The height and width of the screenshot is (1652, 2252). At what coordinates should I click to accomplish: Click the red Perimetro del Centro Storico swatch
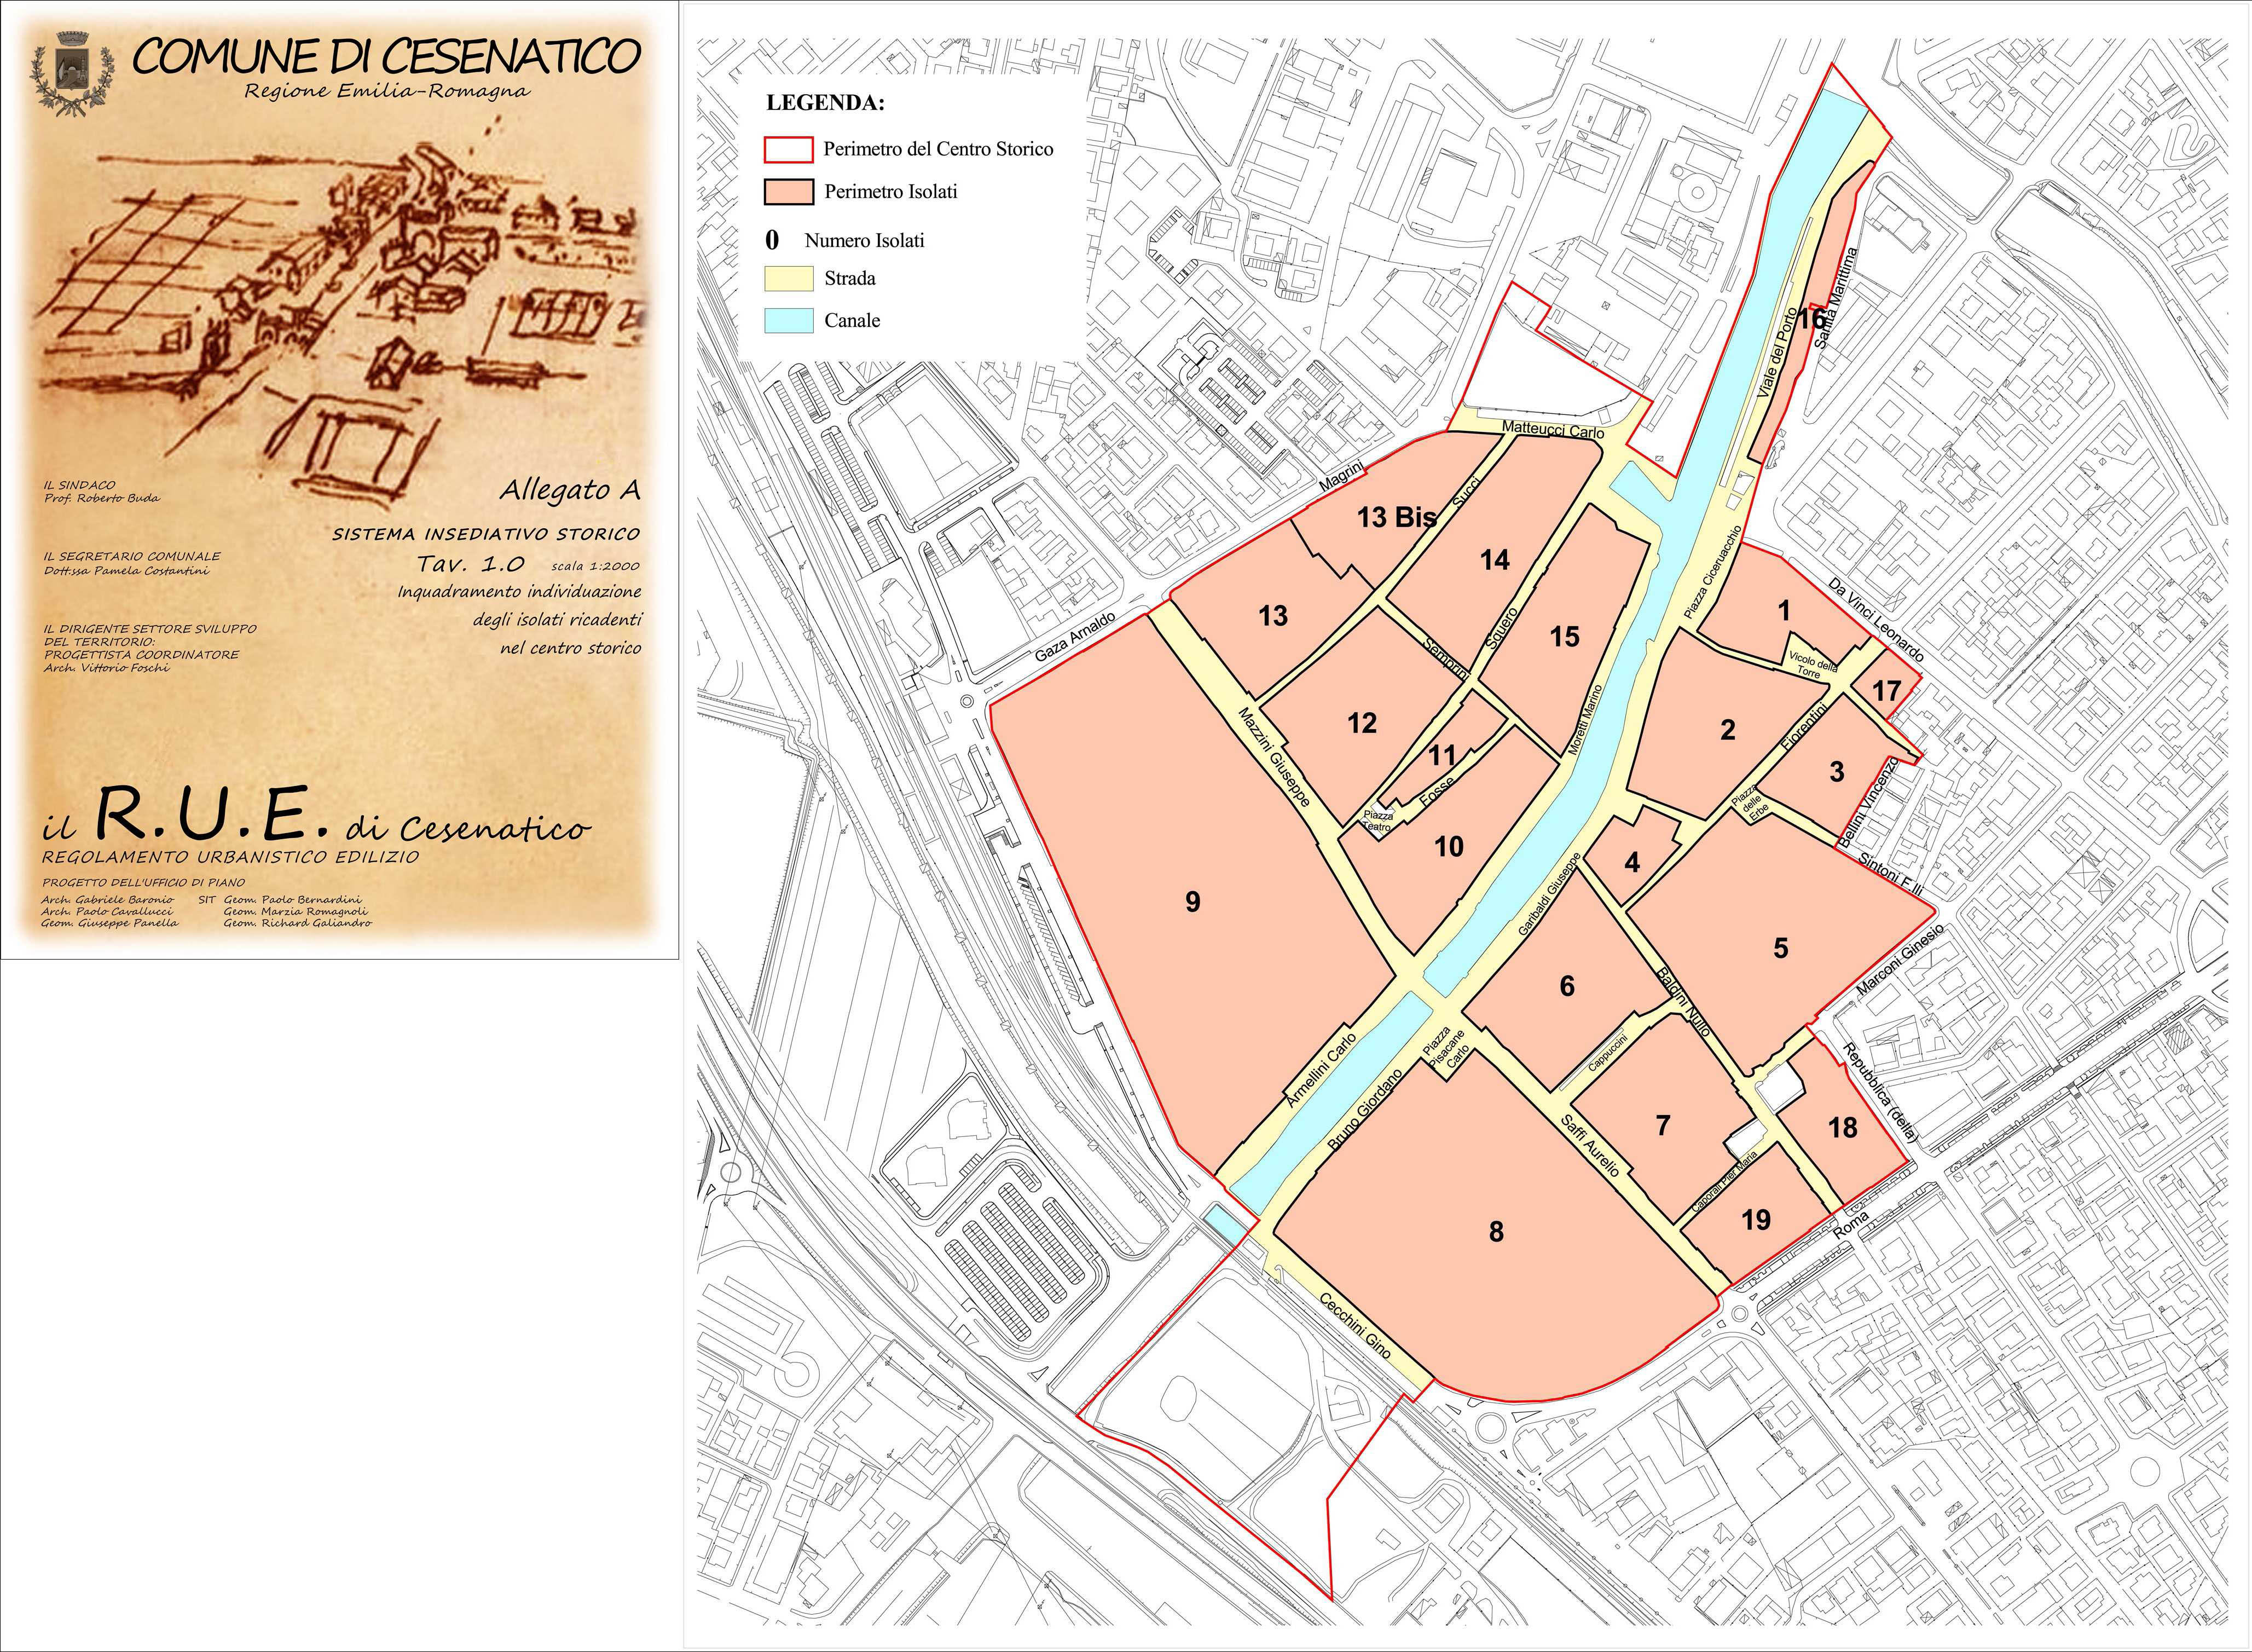(x=789, y=149)
